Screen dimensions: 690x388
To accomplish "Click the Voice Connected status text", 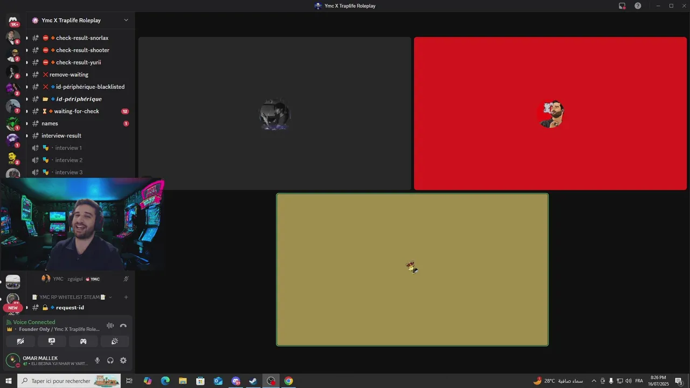I will (34, 322).
